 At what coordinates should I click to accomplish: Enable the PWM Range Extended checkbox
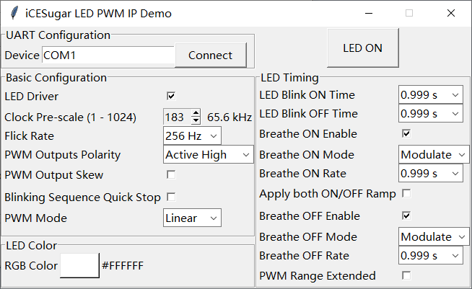pos(406,275)
